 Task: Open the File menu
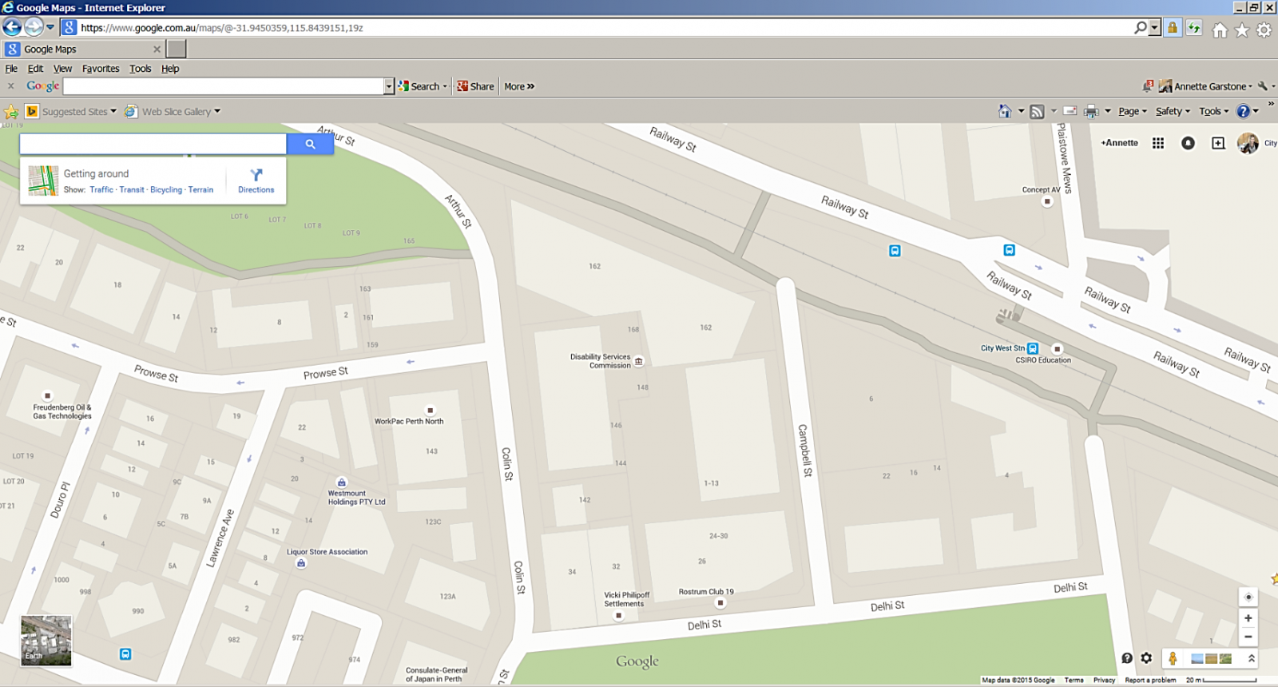pos(11,69)
